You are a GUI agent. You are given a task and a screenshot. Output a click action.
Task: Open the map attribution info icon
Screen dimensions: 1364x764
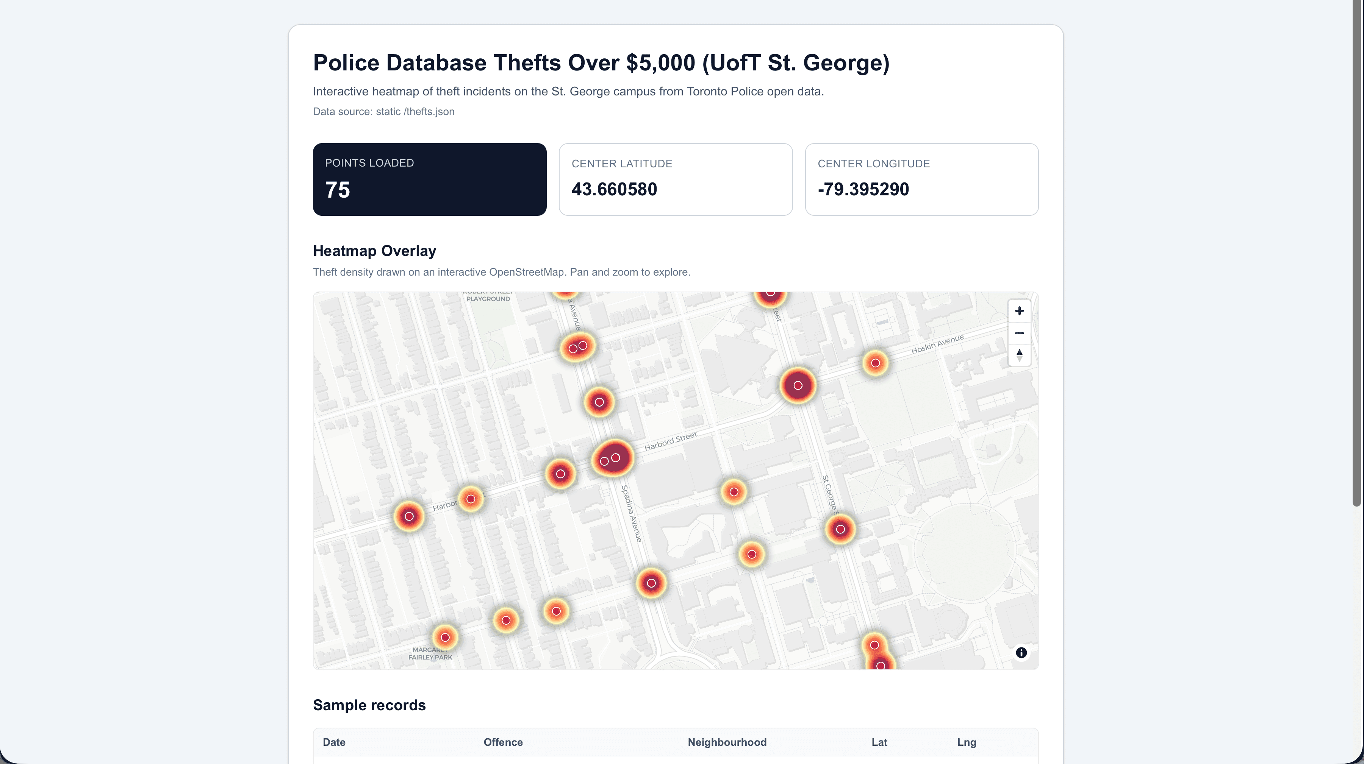click(1021, 652)
